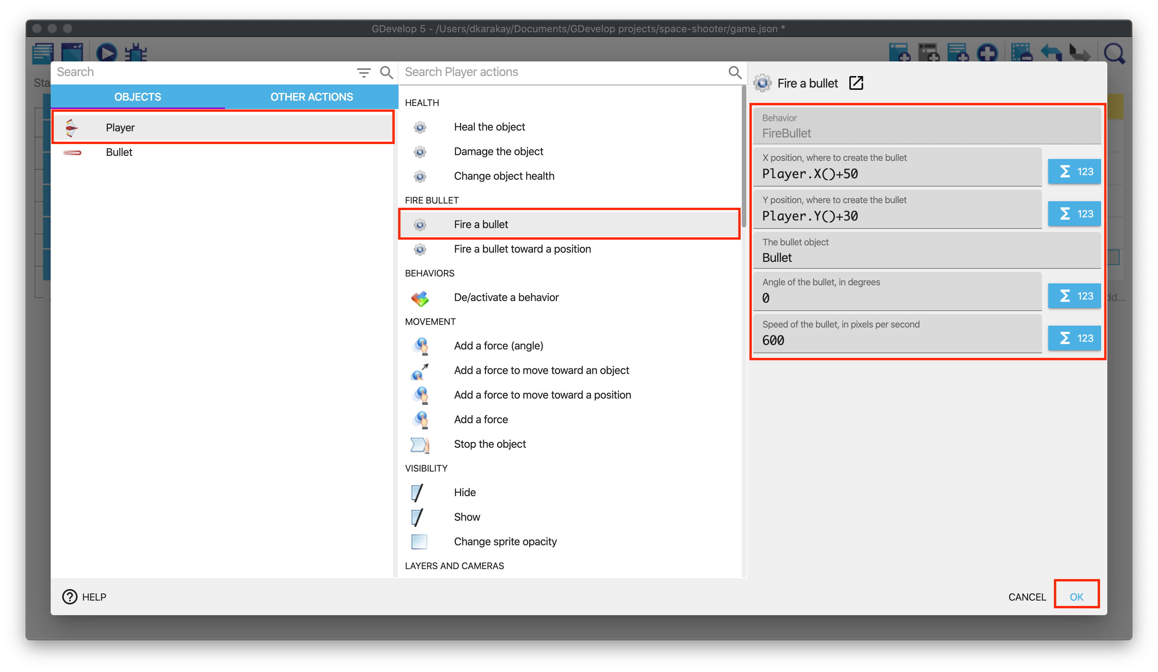Select the Bullet object in list

tap(119, 152)
